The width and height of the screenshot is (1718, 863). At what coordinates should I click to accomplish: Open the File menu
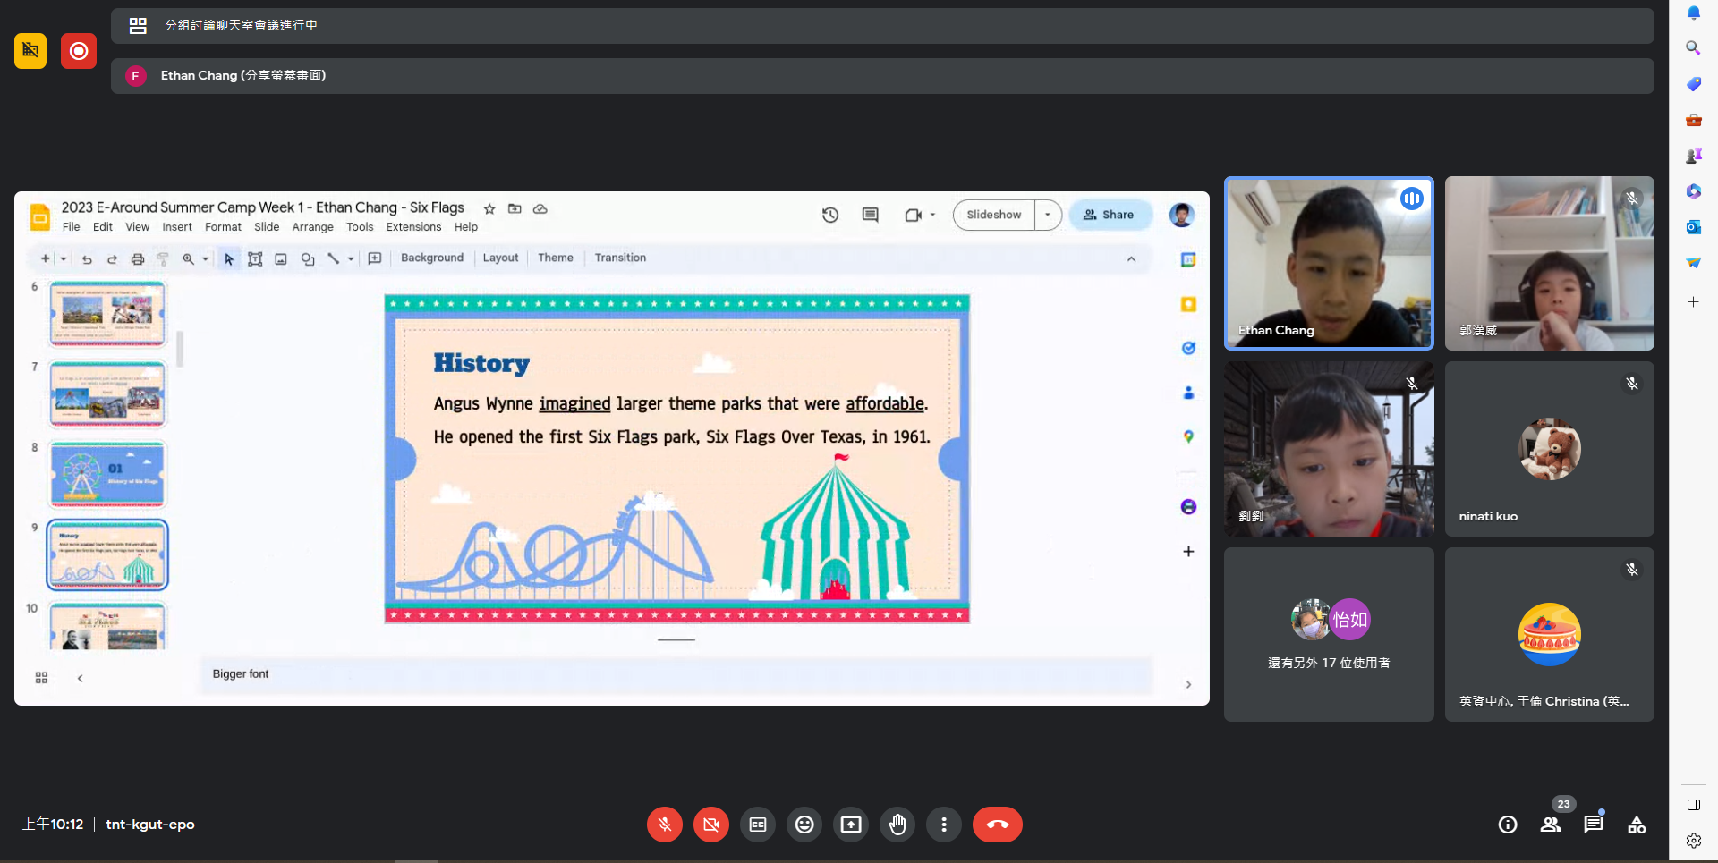click(72, 227)
